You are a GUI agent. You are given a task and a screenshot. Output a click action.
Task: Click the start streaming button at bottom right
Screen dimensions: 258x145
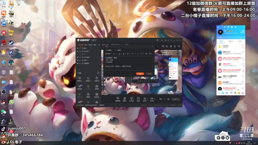[175, 99]
